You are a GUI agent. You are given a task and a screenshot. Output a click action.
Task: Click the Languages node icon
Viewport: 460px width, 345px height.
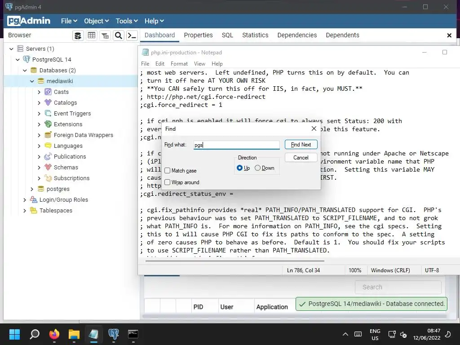(48, 146)
